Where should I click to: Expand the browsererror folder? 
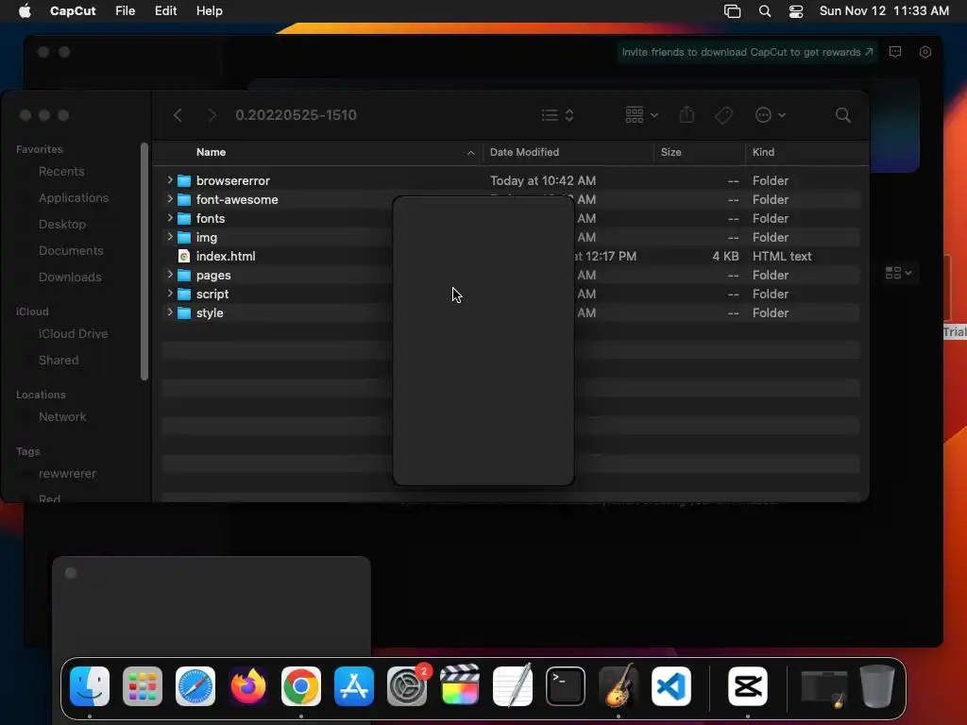click(x=170, y=180)
